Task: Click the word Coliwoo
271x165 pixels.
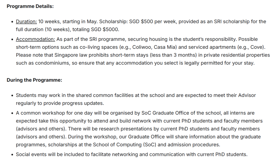Action: click(142, 47)
